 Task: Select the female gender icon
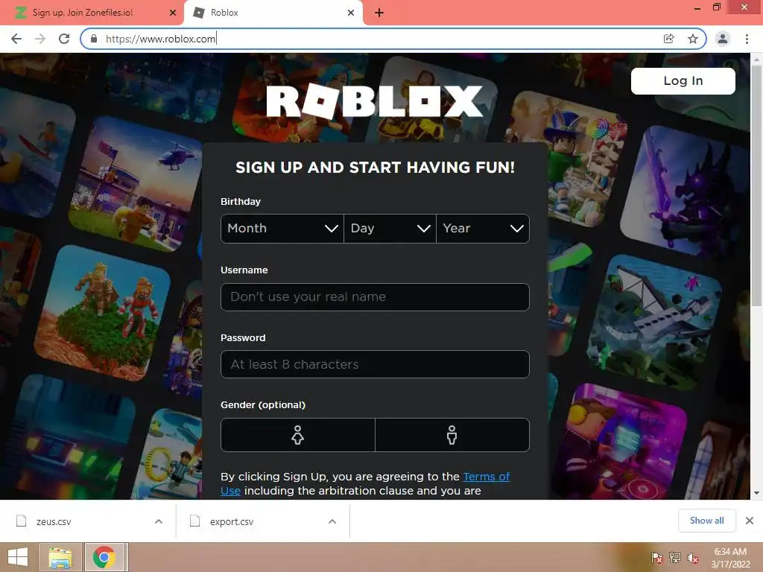(298, 435)
